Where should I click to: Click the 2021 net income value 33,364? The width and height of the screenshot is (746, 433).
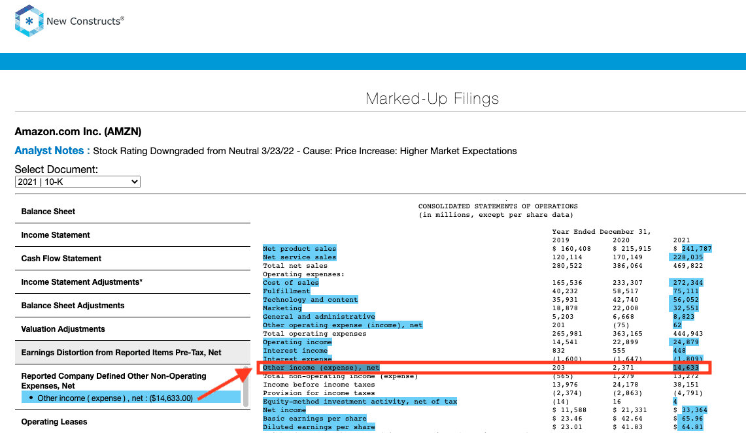[x=694, y=410]
